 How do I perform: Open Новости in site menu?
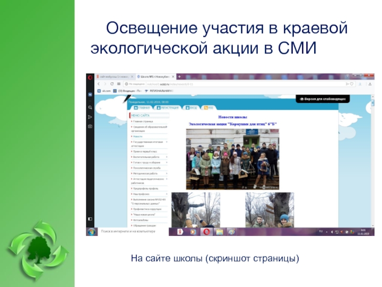pos(138,136)
